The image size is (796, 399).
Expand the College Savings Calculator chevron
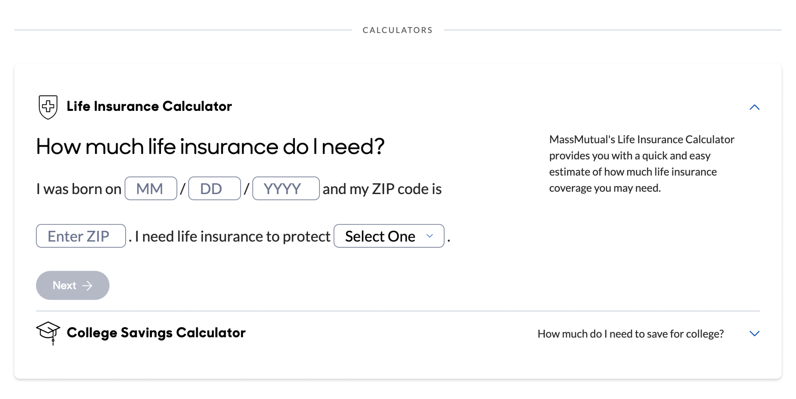point(754,333)
